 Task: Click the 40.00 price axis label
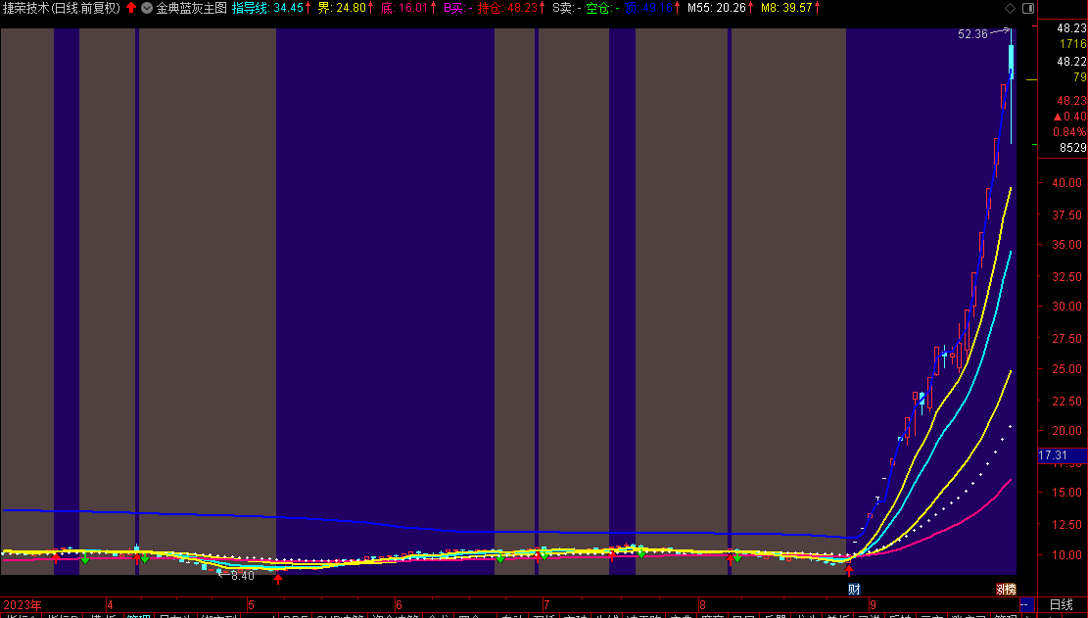1067,183
